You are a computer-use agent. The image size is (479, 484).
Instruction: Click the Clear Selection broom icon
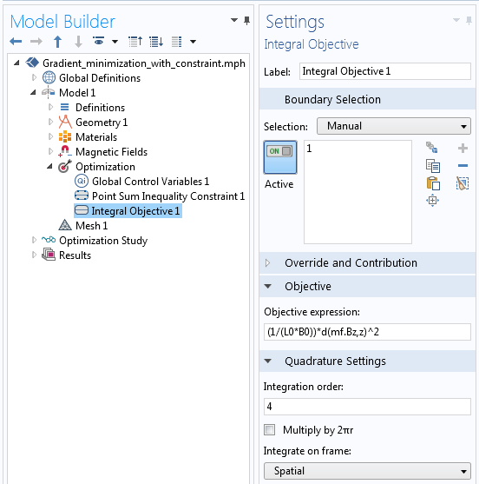(x=463, y=183)
